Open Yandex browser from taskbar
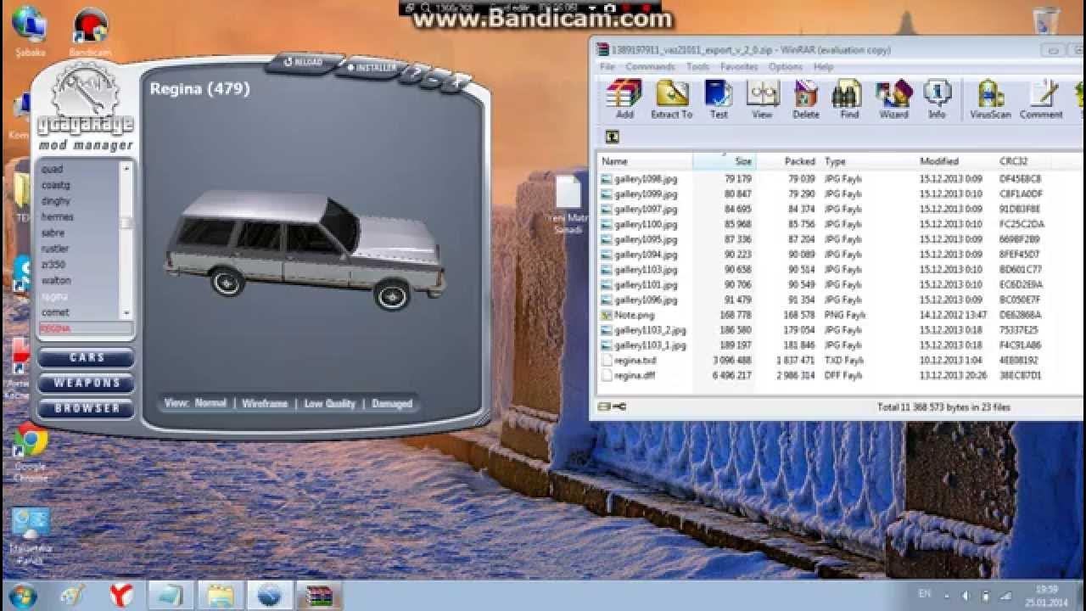Screen dimensions: 1086x611 [x=121, y=595]
